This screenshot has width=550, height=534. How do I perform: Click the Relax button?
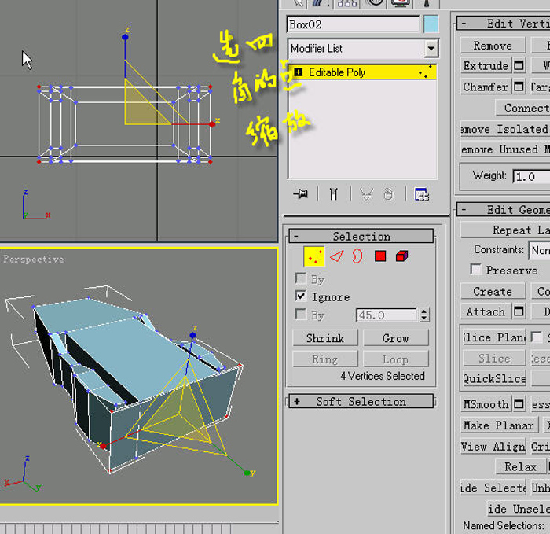click(520, 466)
